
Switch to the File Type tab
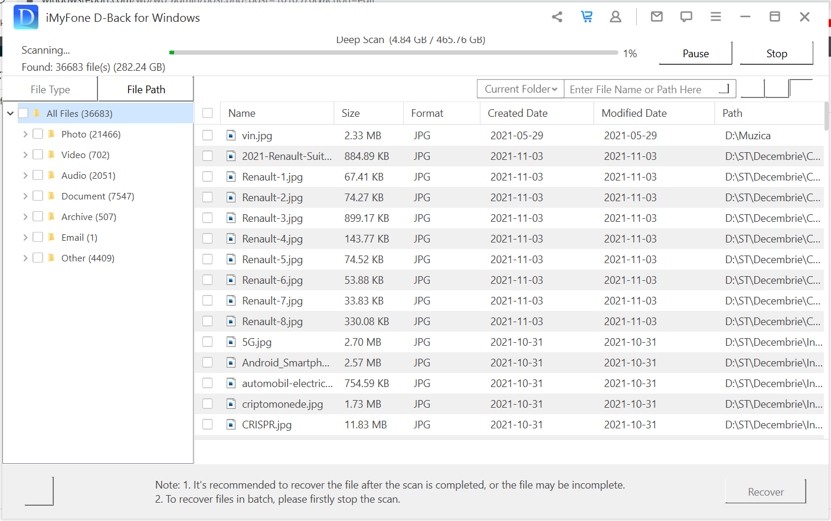(50, 90)
